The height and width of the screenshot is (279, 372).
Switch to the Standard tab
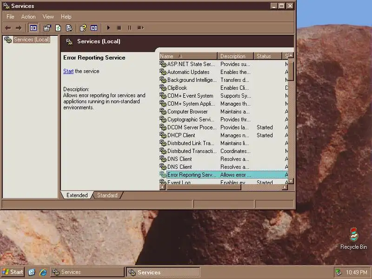[107, 195]
